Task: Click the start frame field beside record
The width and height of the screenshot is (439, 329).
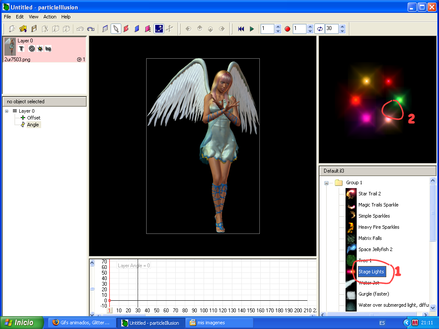Action: [300, 29]
